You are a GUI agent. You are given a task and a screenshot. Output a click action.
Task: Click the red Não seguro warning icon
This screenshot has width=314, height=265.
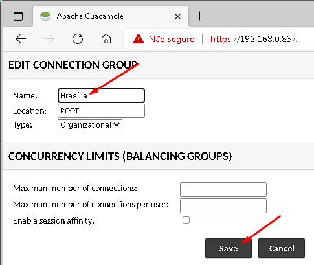[x=139, y=39]
